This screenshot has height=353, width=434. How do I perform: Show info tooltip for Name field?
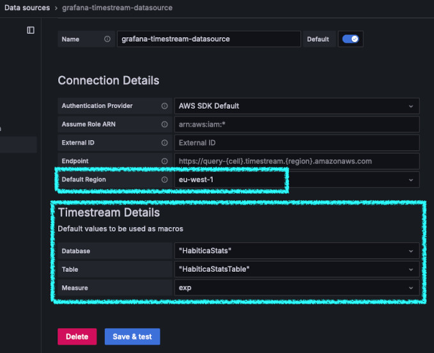pyautogui.click(x=107, y=39)
